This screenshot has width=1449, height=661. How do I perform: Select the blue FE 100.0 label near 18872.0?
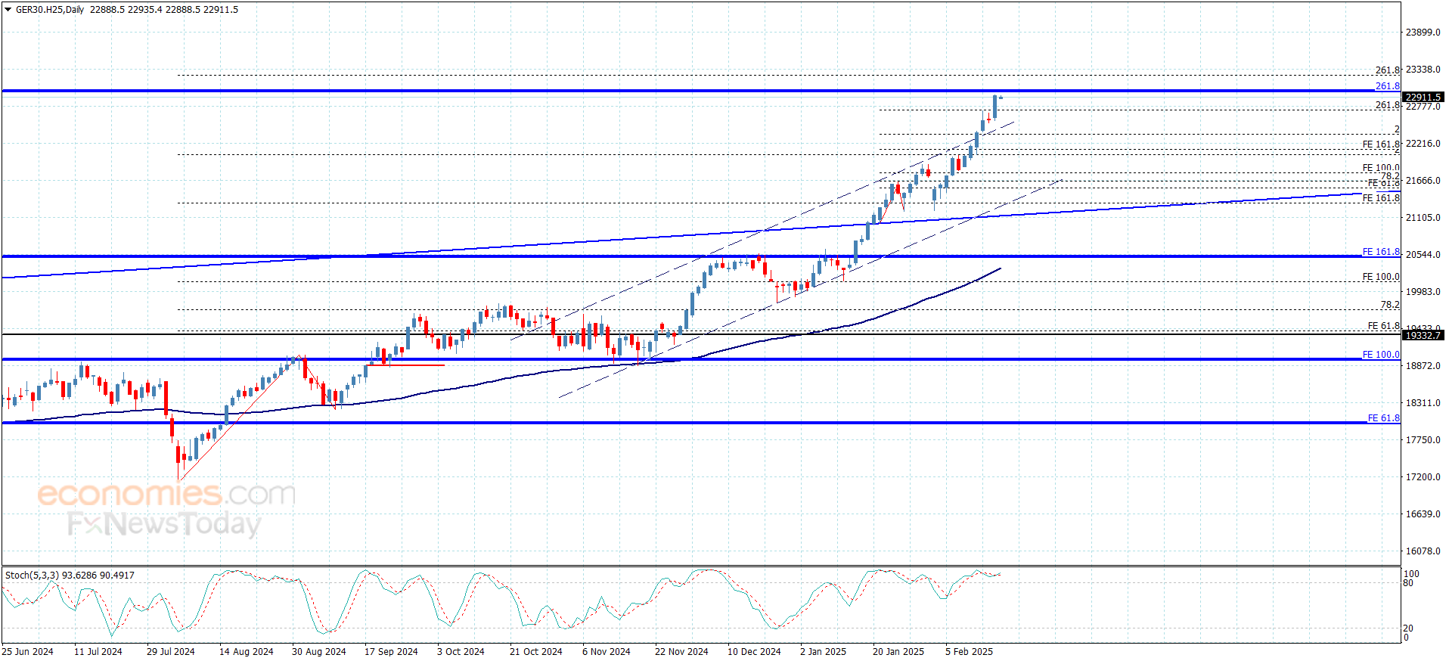(x=1382, y=355)
